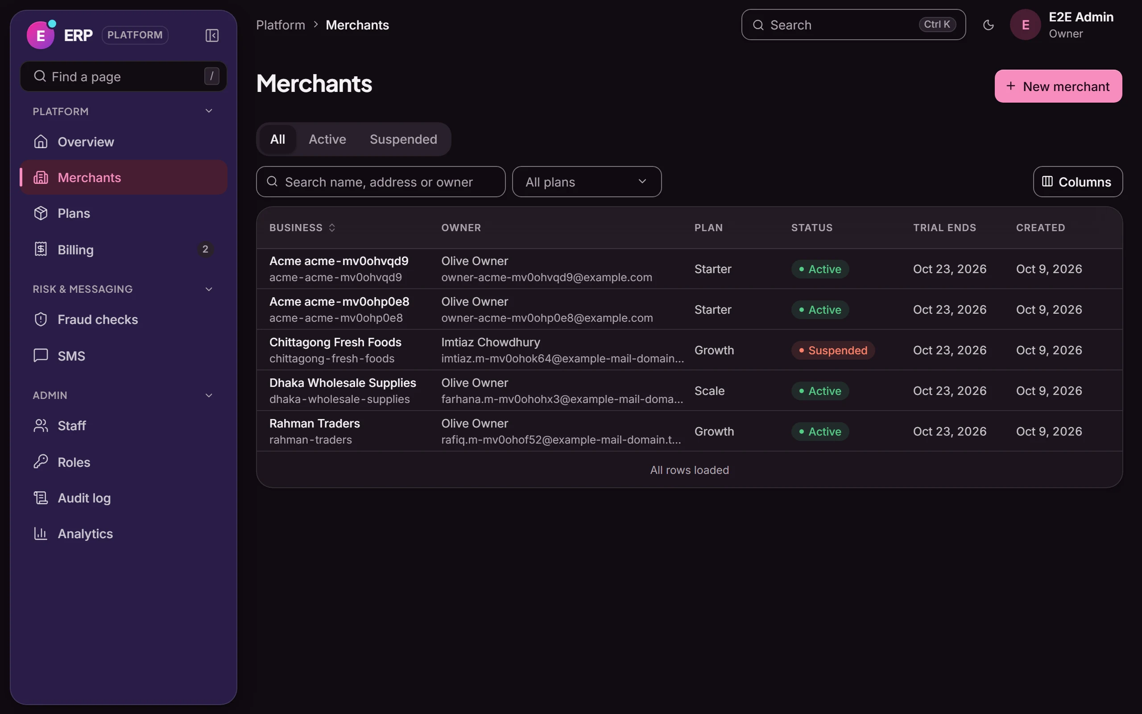Click owner Imtiaz Chowdhury

pyautogui.click(x=491, y=342)
